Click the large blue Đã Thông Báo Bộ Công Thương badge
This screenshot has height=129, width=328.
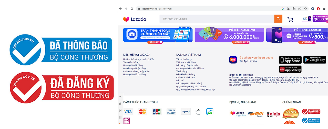(x=61, y=50)
